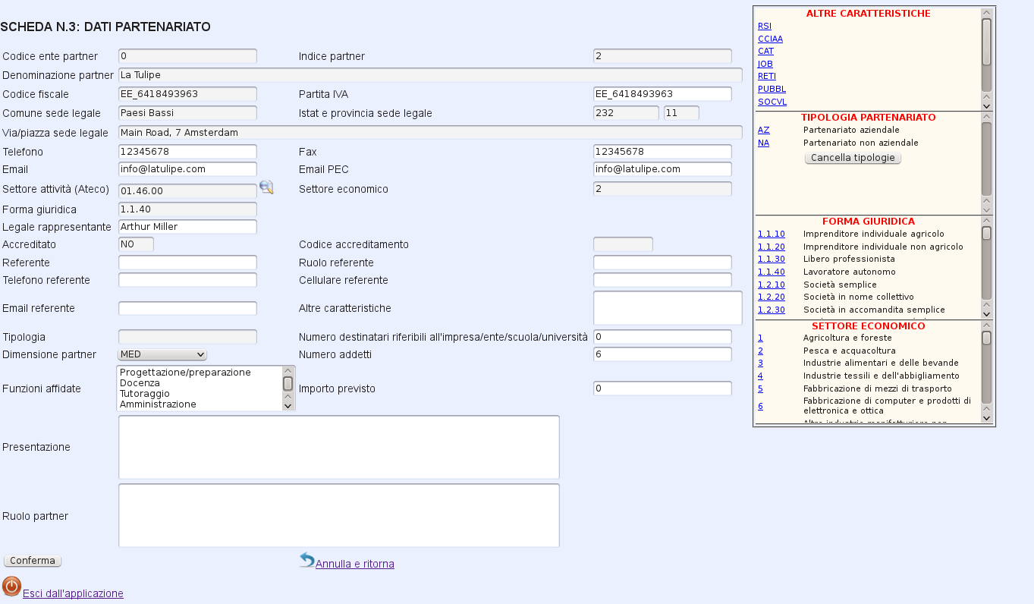
Task: Click inside the Ruolo partner text area
Action: tap(339, 515)
